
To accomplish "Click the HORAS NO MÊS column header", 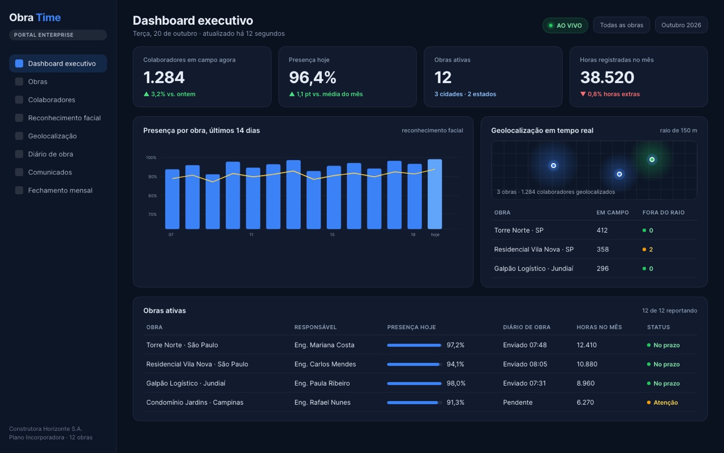I will pyautogui.click(x=599, y=327).
